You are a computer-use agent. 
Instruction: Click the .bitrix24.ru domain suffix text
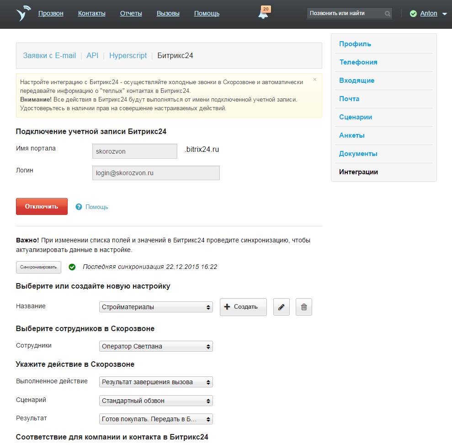[202, 150]
